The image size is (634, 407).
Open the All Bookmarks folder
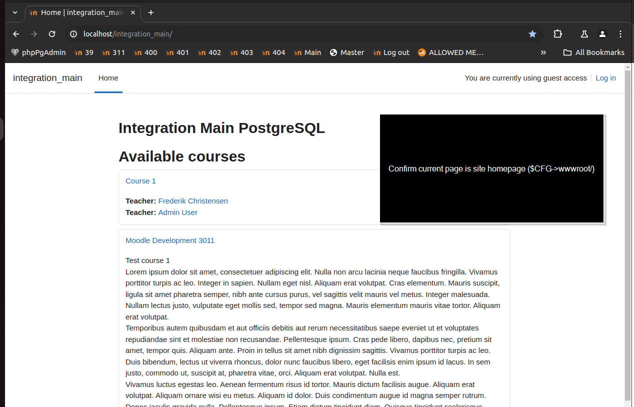pyautogui.click(x=593, y=52)
